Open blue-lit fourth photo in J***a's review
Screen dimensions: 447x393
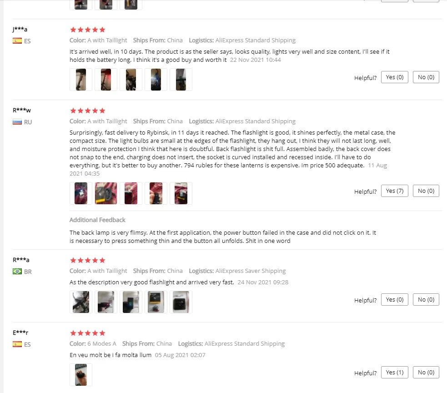pos(156,80)
